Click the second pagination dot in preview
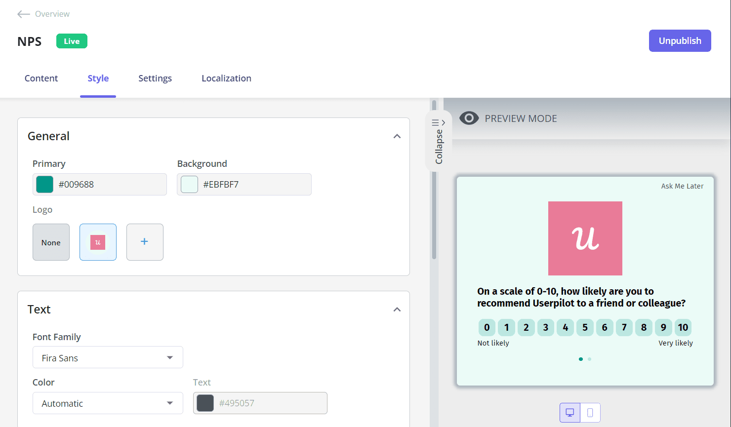Viewport: 731px width, 427px height. pos(589,359)
